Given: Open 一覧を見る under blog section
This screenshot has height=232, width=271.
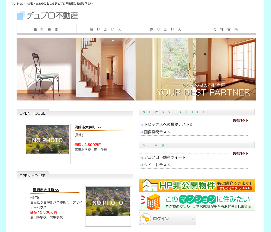Looking at the screenshot, I should 239,153.
